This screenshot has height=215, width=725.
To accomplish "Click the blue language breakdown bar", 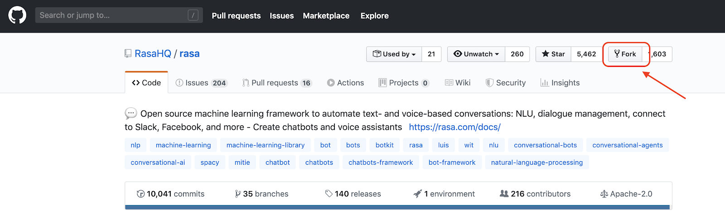I will [x=398, y=207].
